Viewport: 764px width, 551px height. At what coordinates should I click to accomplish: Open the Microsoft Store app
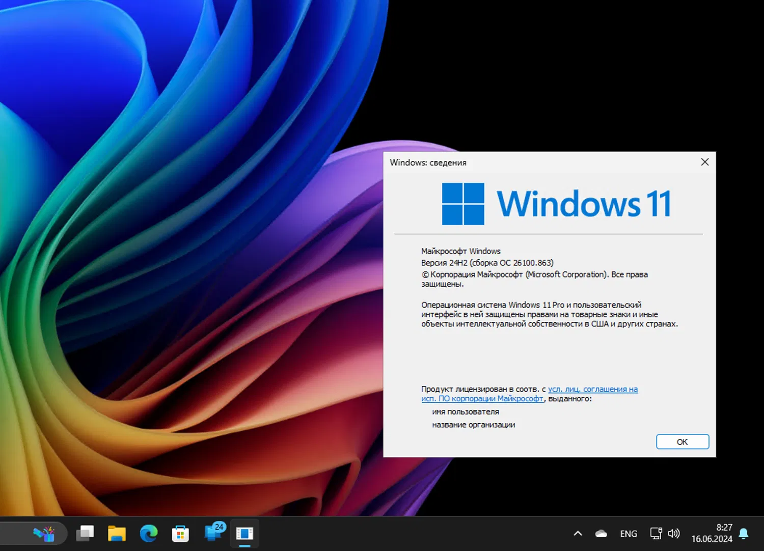180,534
